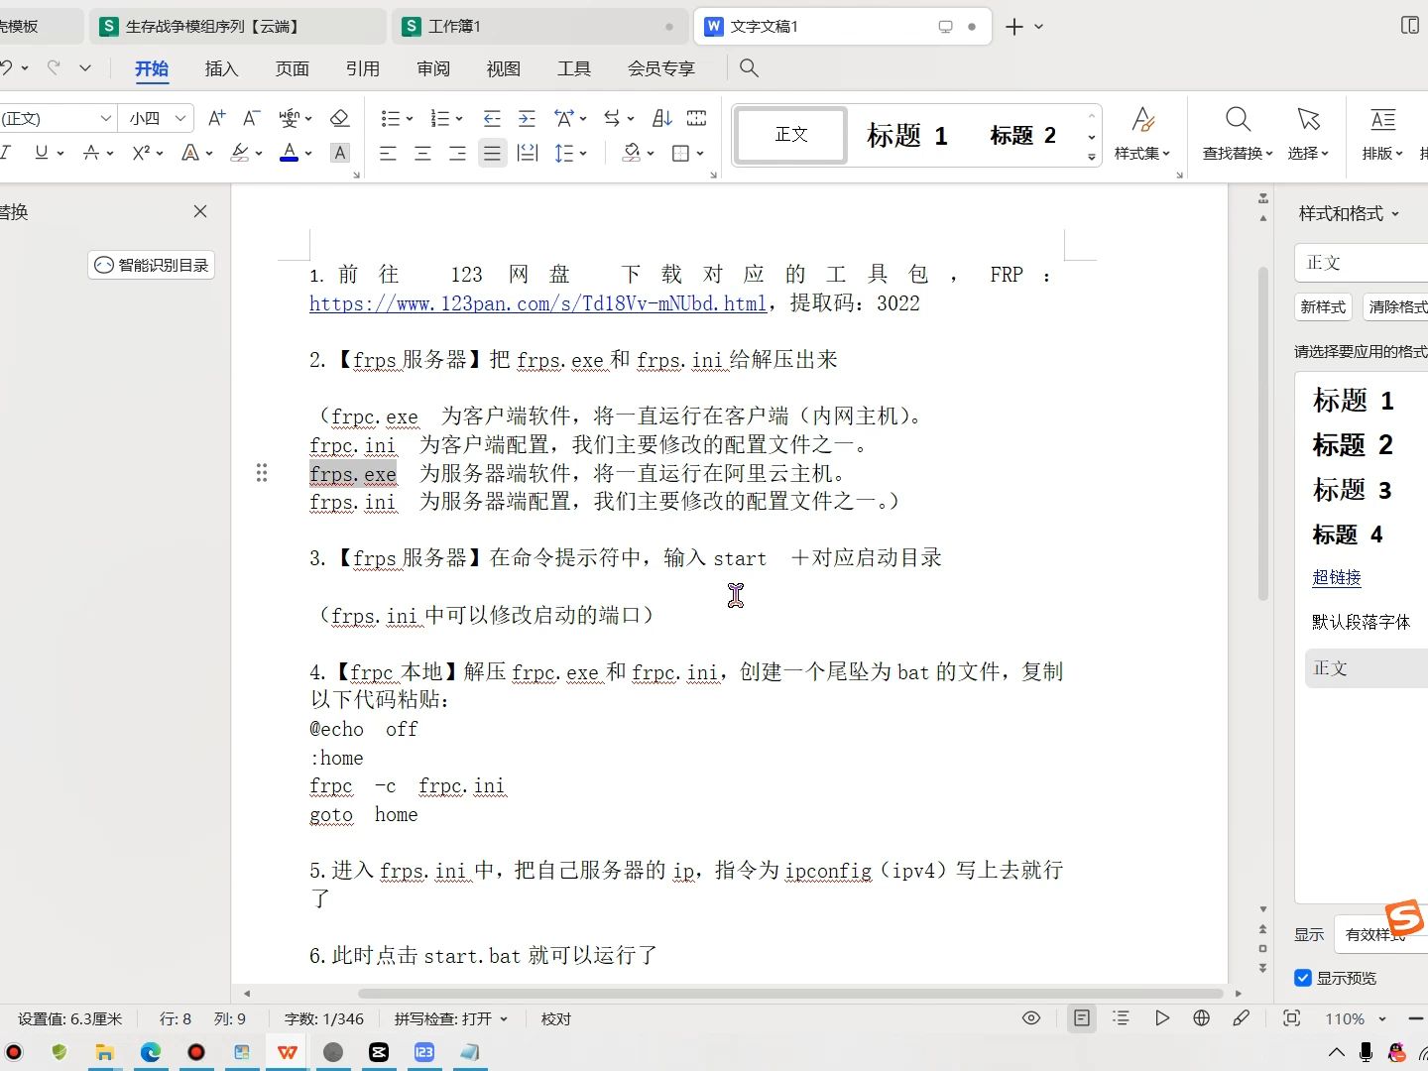Center align text
The image size is (1428, 1071).
point(422,153)
